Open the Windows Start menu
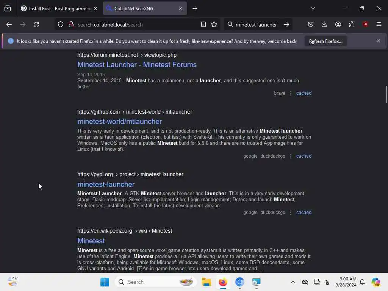This screenshot has width=388, height=291. 105,282
